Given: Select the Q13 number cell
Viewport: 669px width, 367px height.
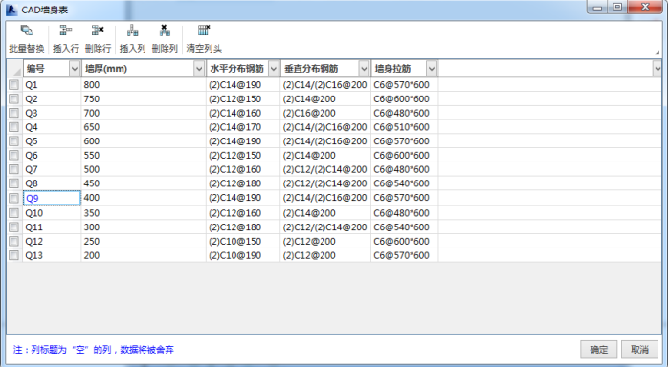Looking at the screenshot, I should tap(52, 255).
